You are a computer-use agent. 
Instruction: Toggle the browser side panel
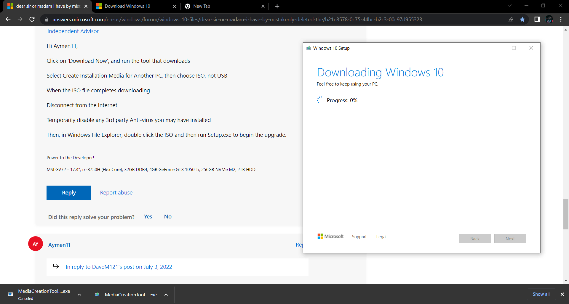(x=537, y=19)
